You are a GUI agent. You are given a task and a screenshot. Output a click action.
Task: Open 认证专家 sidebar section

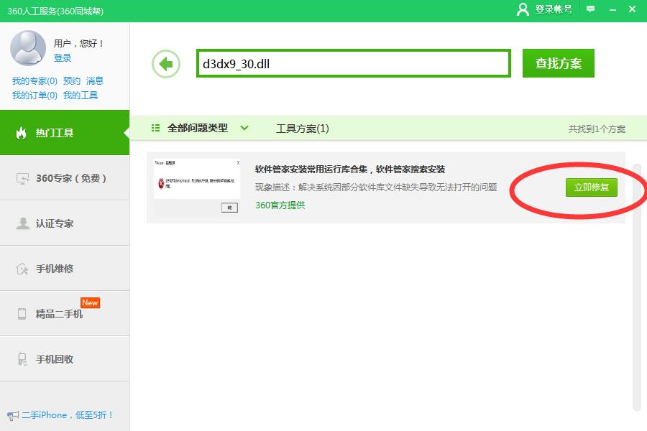(65, 223)
